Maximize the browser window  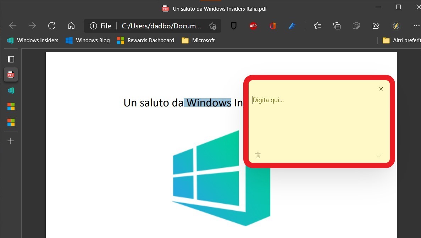(x=398, y=7)
